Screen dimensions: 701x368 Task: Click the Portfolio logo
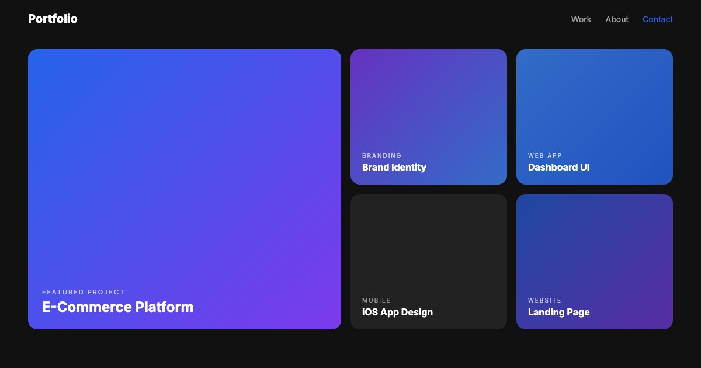pos(53,19)
